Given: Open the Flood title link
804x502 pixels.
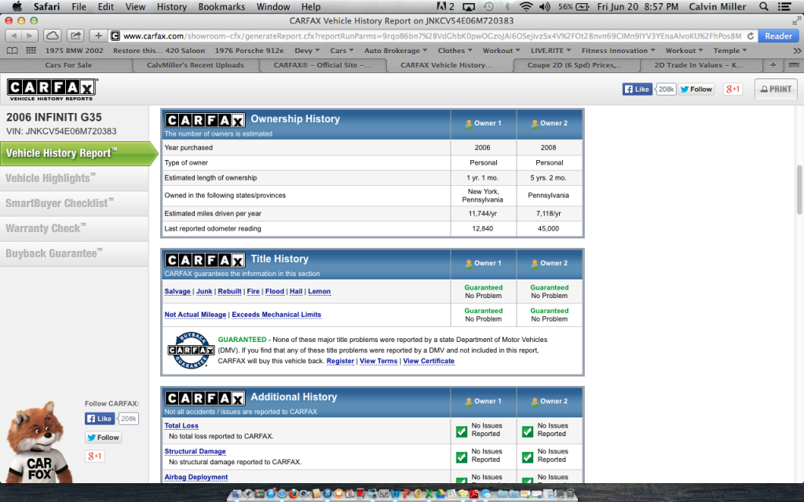Looking at the screenshot, I should click(274, 292).
